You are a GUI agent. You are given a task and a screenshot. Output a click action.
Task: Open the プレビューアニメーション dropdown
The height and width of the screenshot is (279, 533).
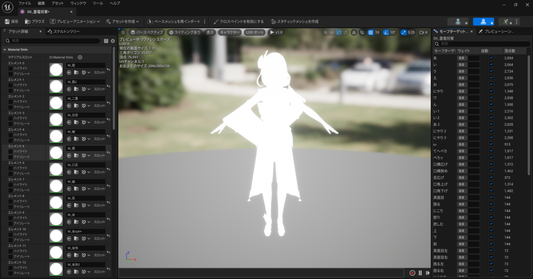76,21
